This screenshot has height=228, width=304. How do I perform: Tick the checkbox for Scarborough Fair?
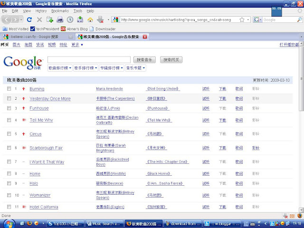9,148
